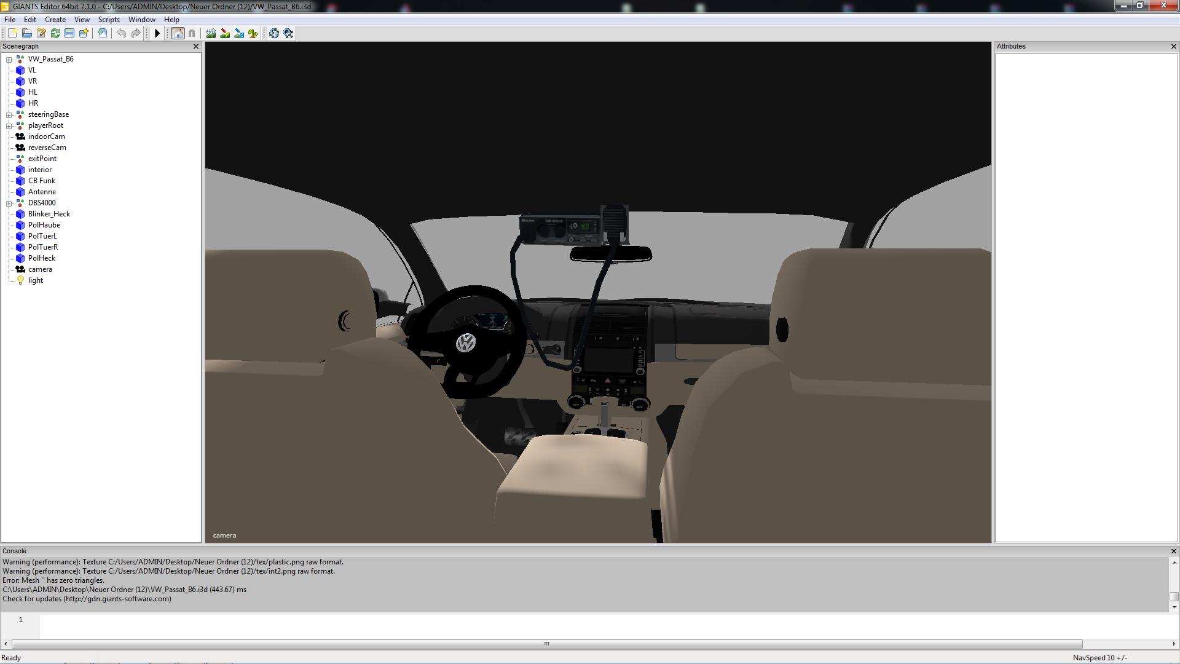Toggle the home navigation mode icon
Viewport: 1180px width, 664px height.
pyautogui.click(x=178, y=33)
